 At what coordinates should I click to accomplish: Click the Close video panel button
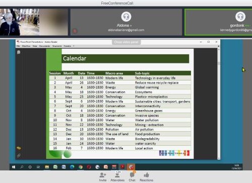click(x=126, y=42)
